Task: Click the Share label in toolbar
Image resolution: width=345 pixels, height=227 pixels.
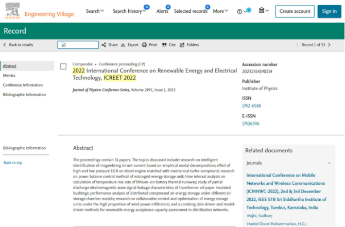Action: tap(113, 45)
